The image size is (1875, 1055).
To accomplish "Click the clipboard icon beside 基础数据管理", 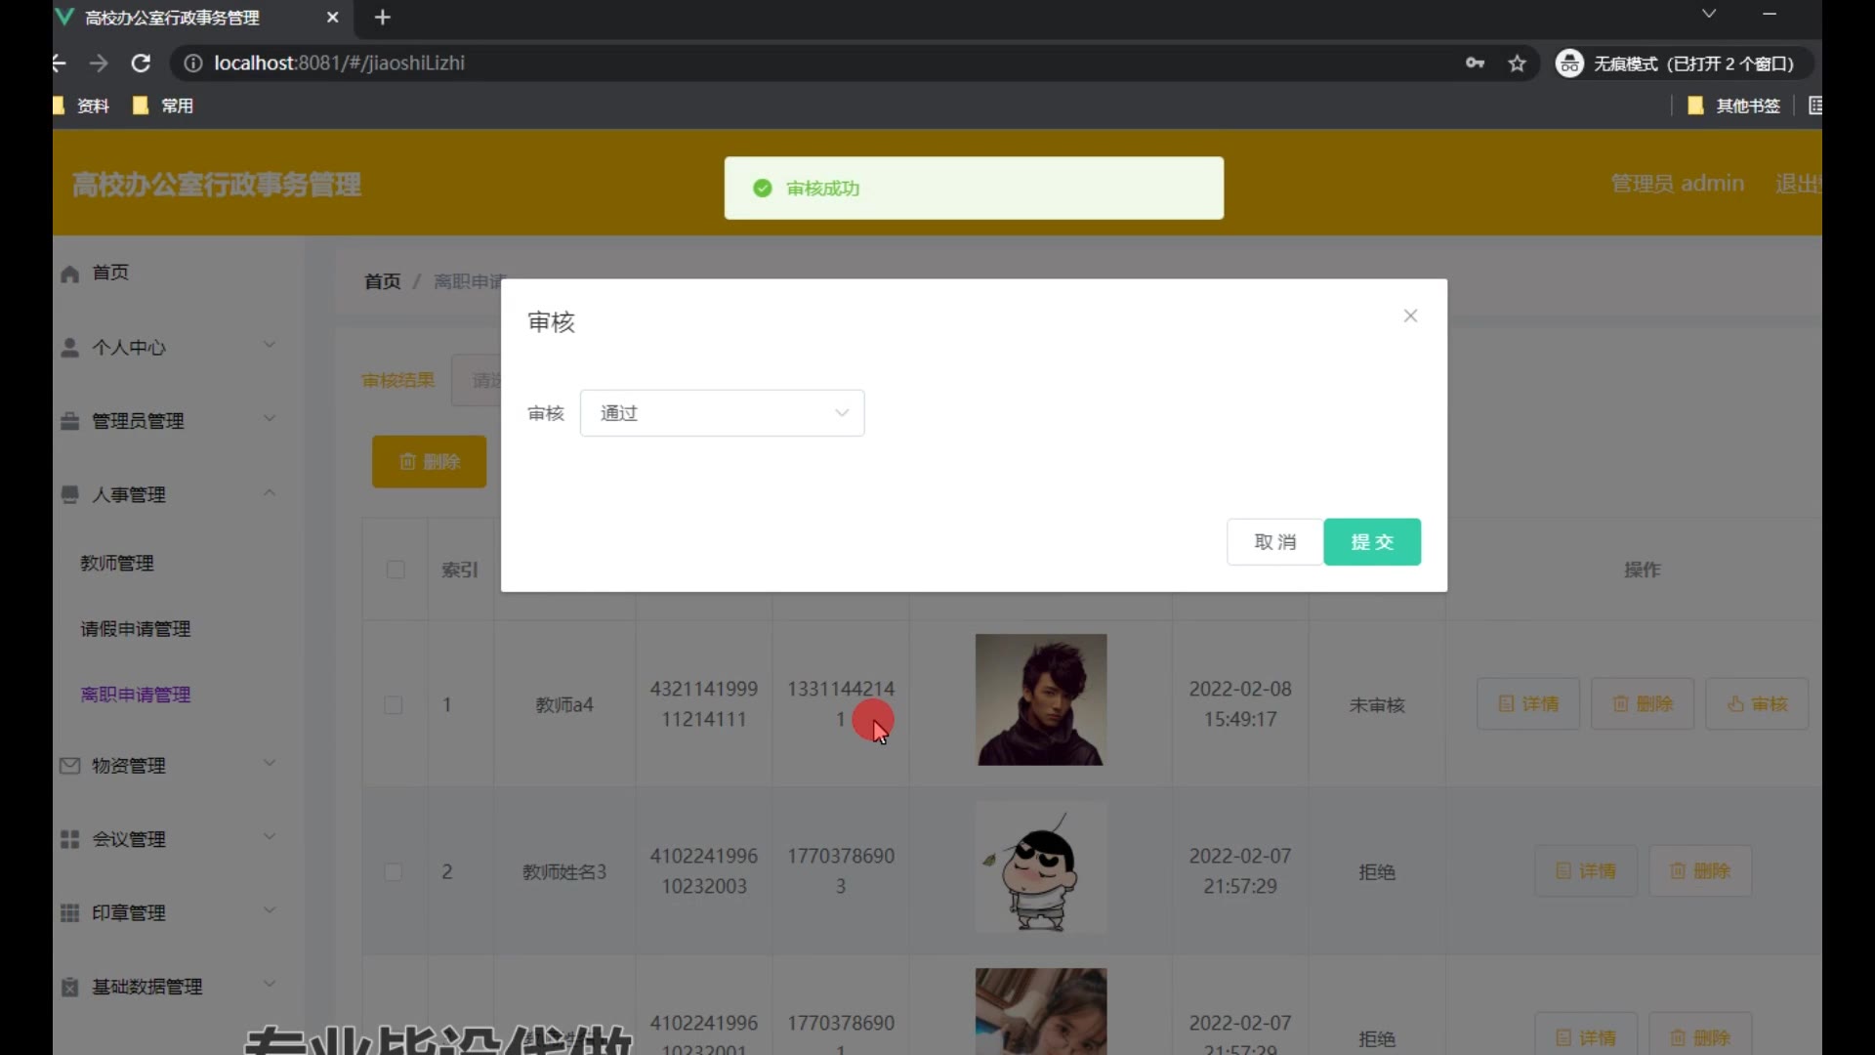I will tap(69, 987).
